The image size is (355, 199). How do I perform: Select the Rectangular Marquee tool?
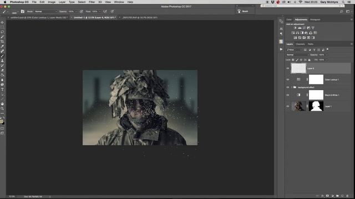(x=2, y=27)
